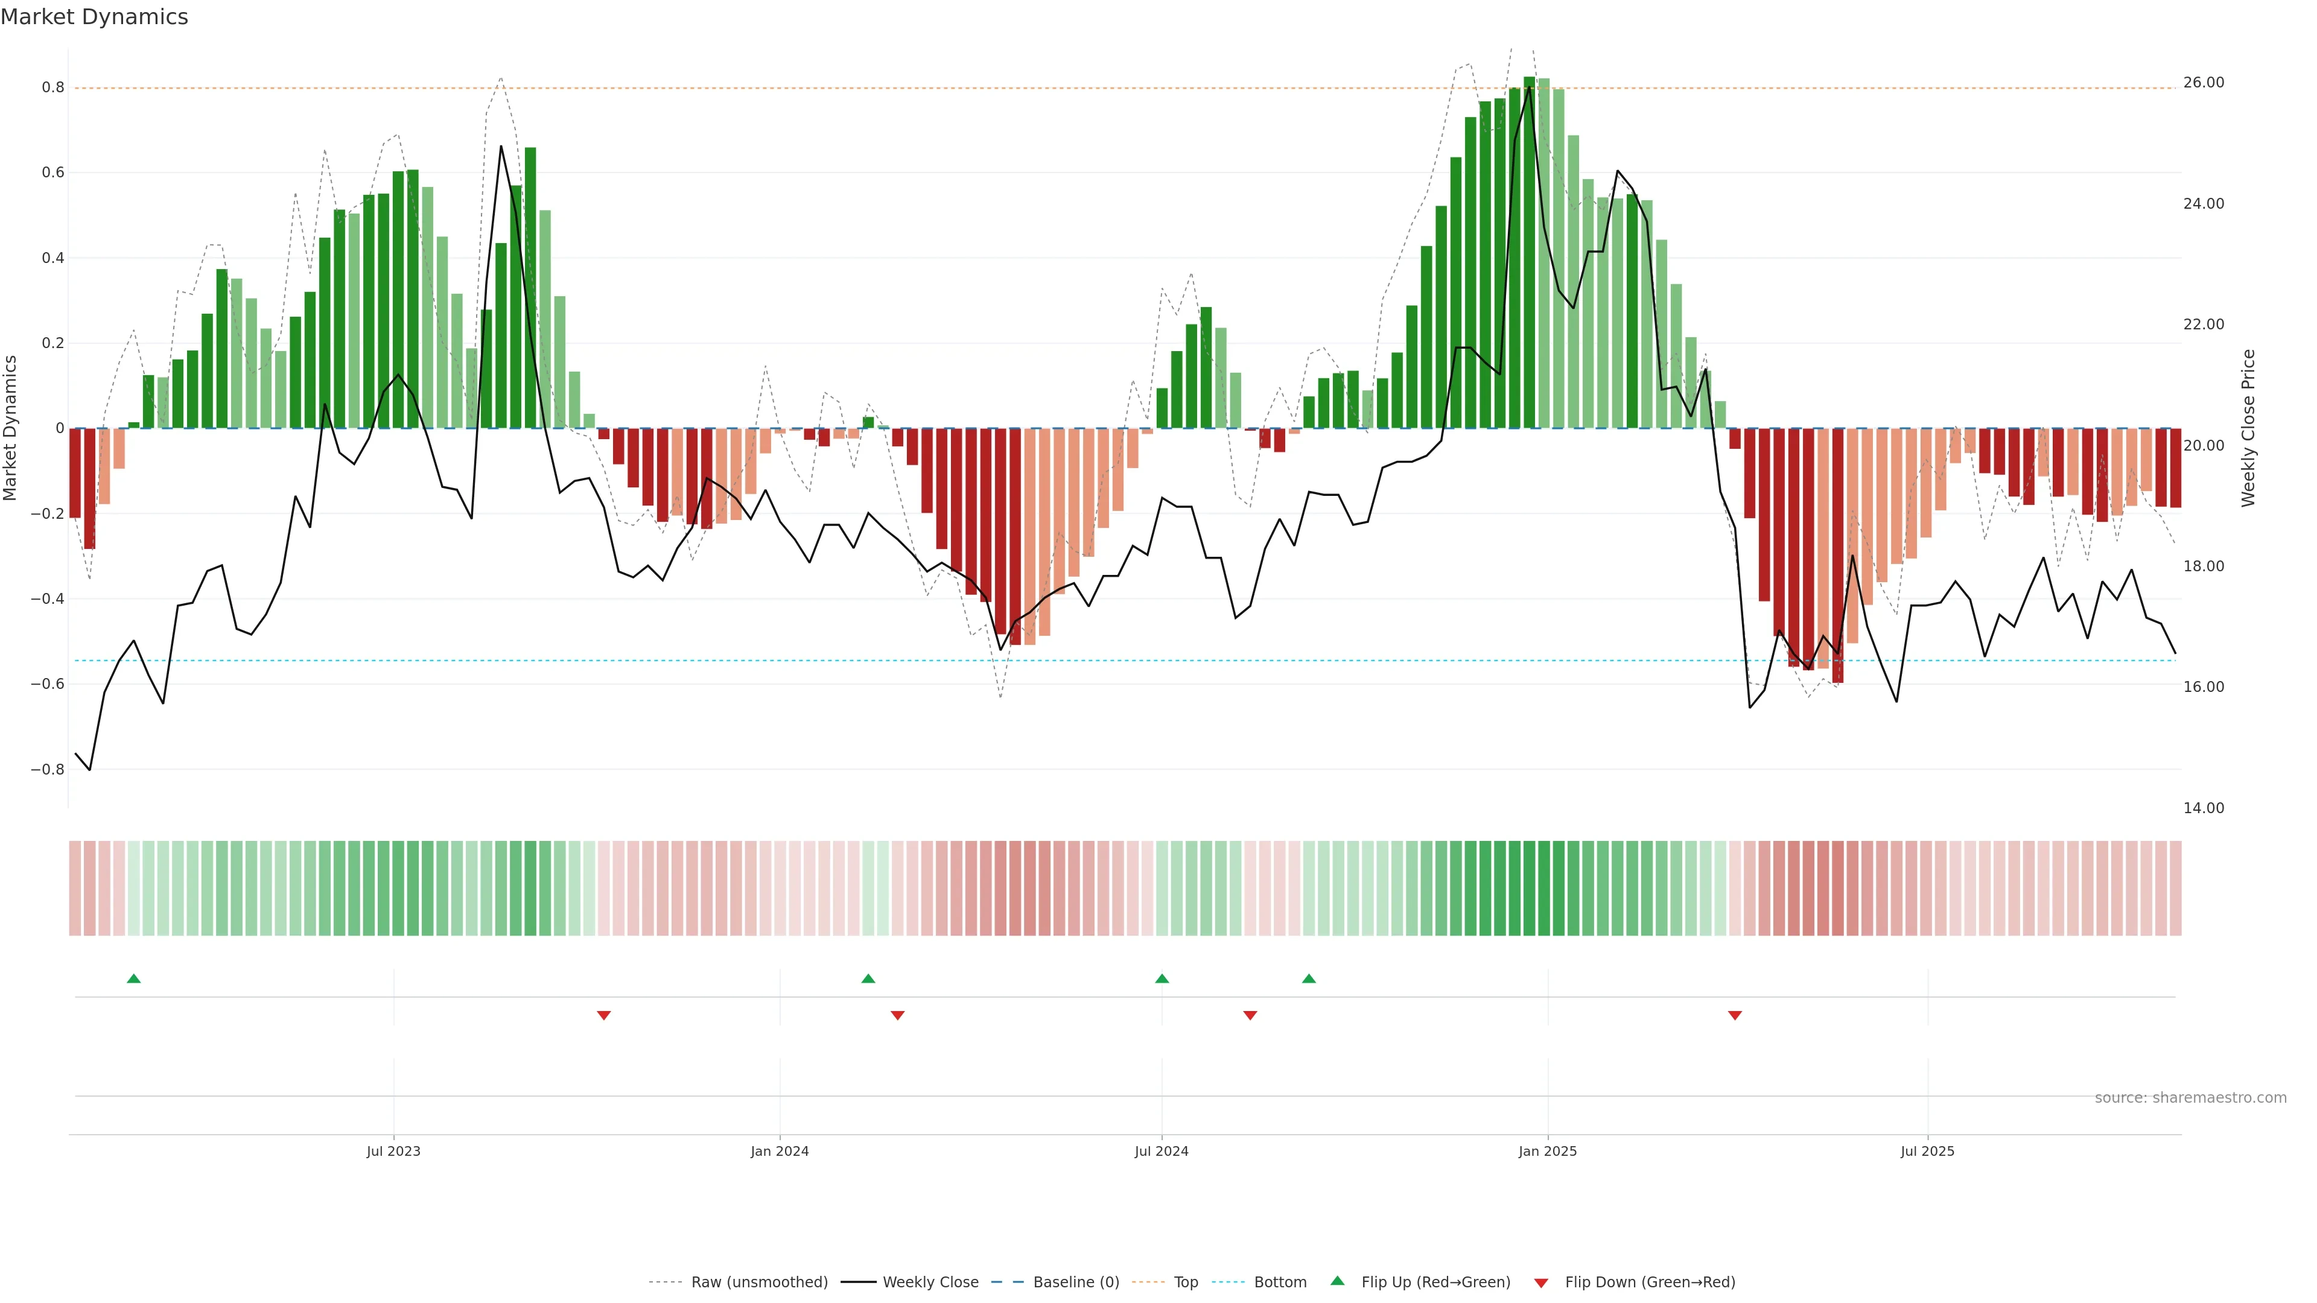
Task: Click the source: sharemaestro.com text
Action: pos(2190,1098)
